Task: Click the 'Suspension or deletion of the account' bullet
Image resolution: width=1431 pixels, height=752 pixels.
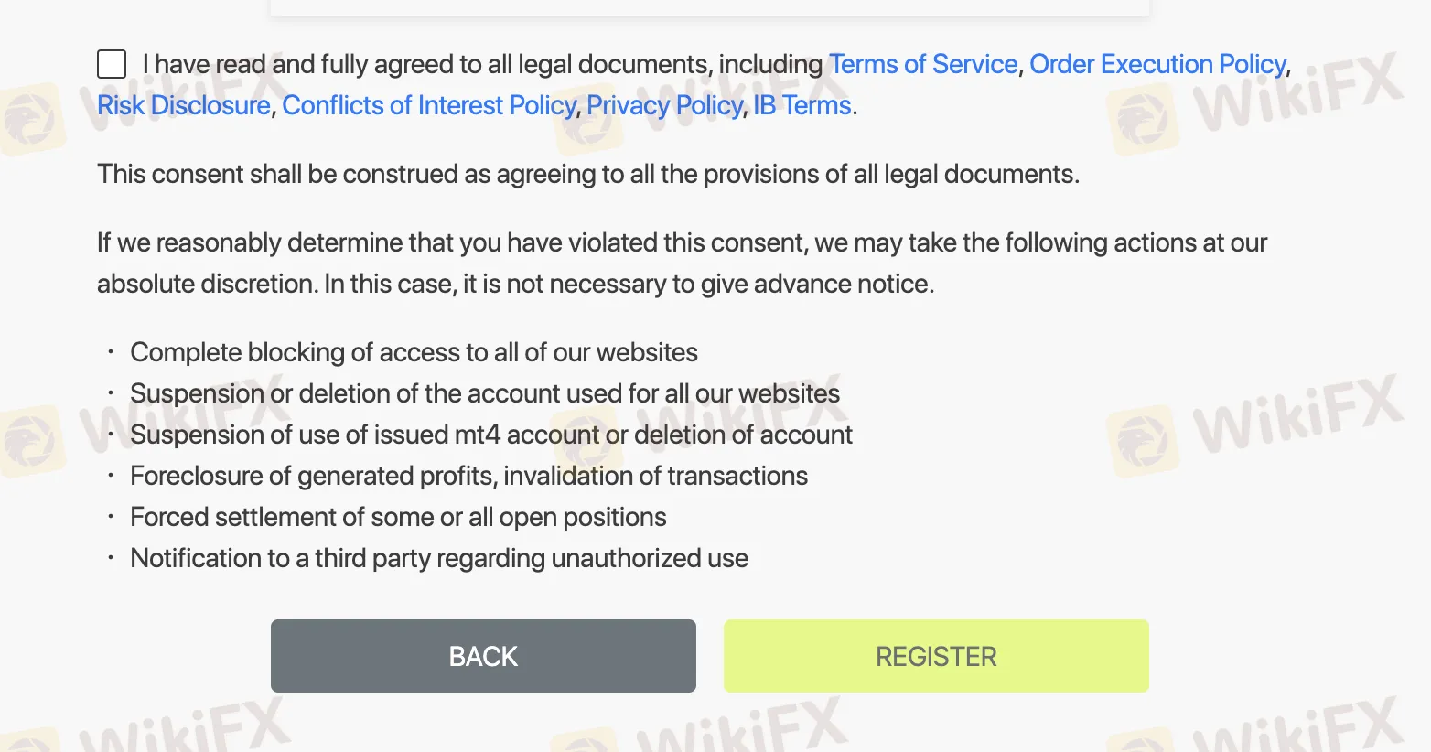Action: coord(485,393)
